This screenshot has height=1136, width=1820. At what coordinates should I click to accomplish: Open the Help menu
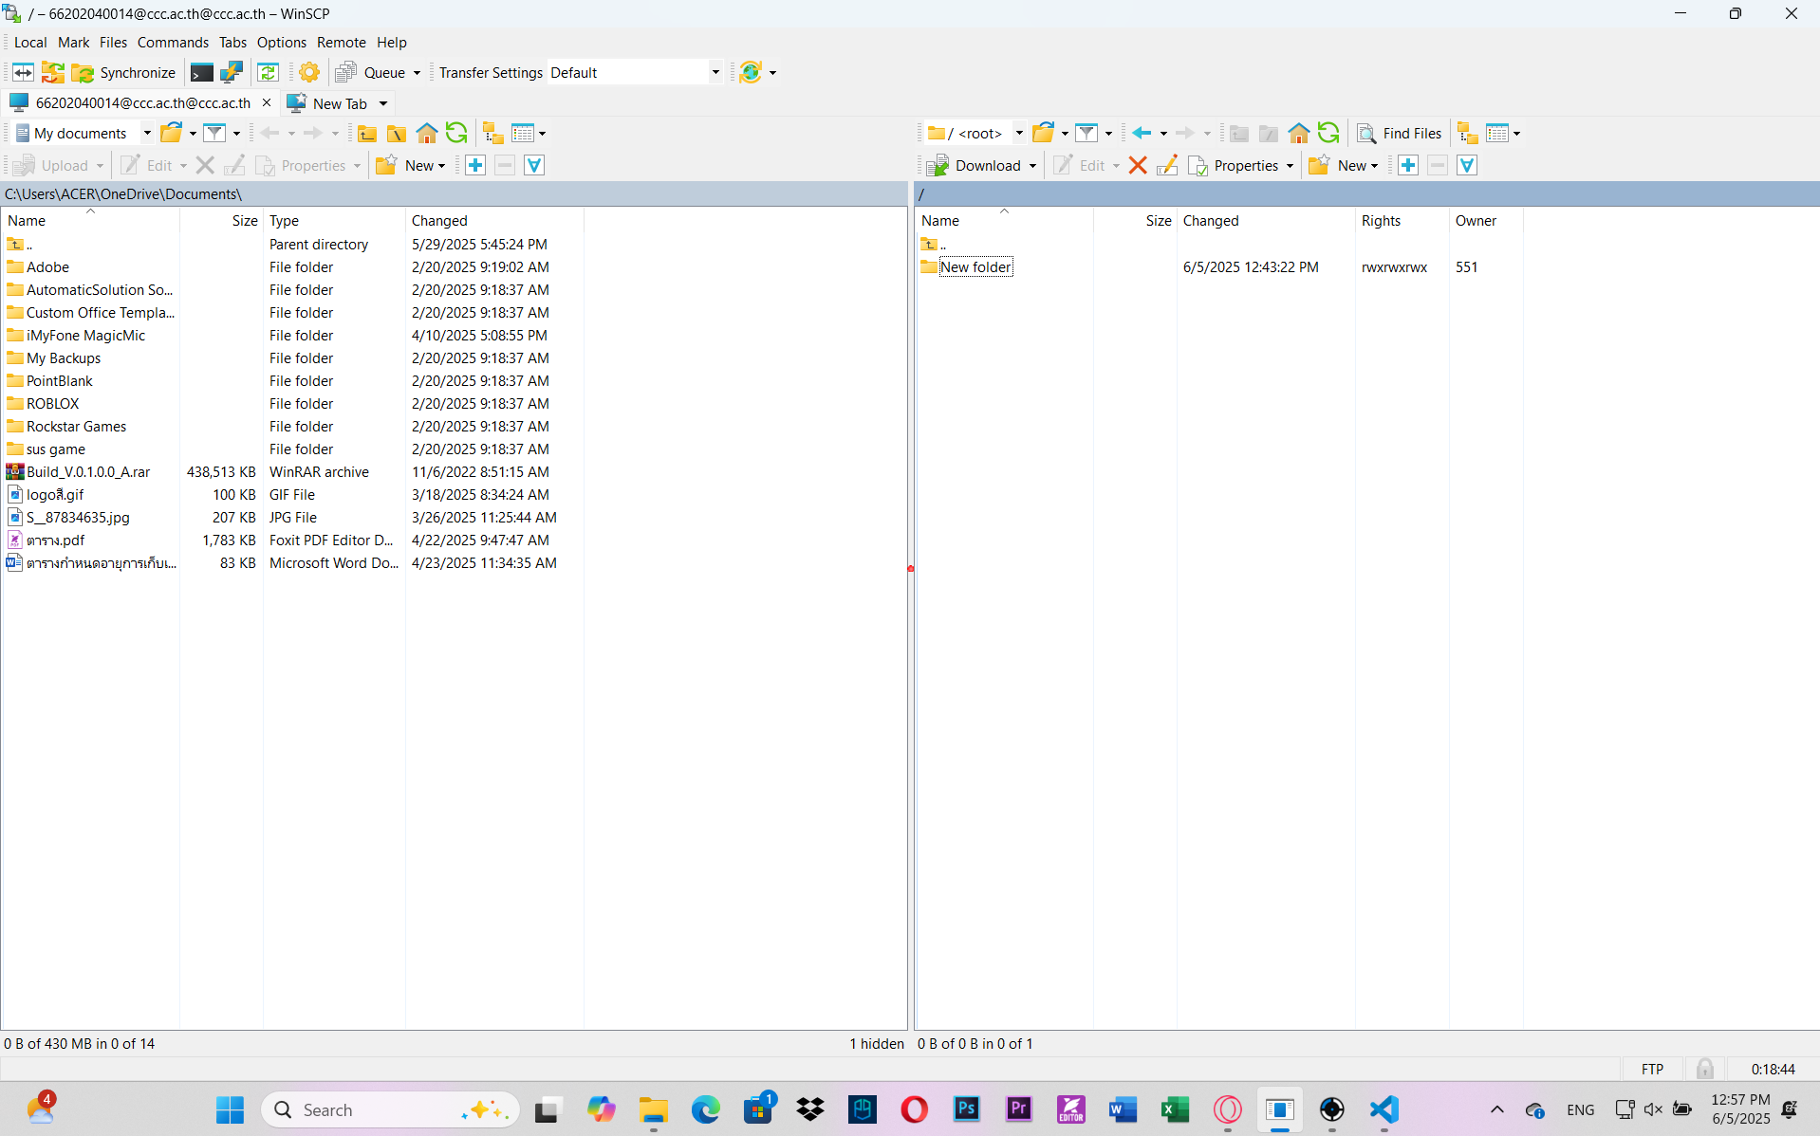click(x=391, y=42)
